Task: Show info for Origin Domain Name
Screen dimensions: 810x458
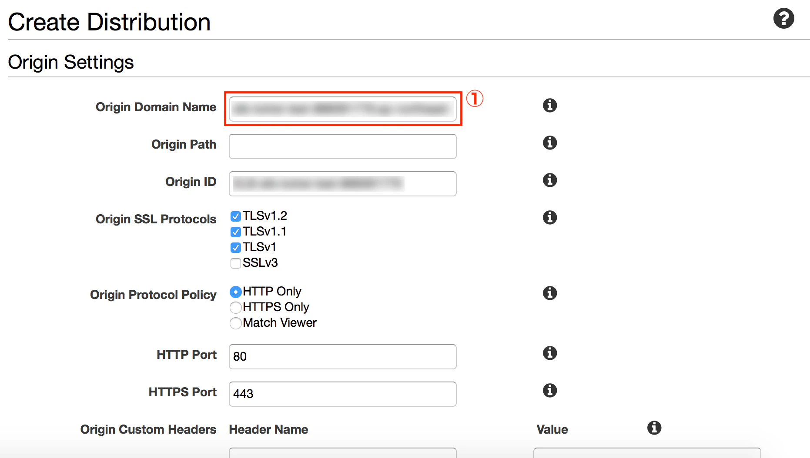Action: [x=550, y=105]
